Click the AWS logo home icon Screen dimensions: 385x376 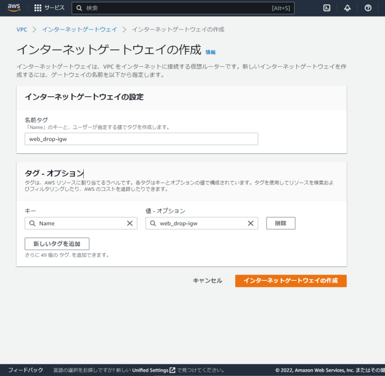tap(14, 8)
